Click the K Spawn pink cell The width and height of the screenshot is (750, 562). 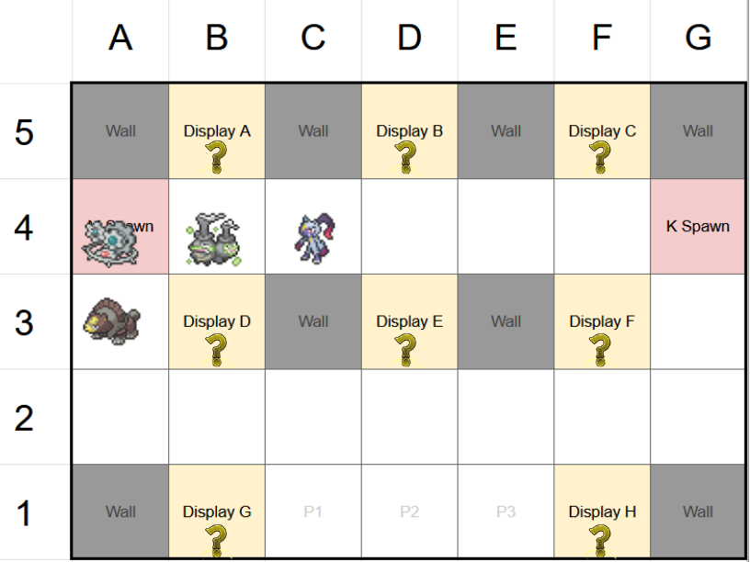[698, 226]
